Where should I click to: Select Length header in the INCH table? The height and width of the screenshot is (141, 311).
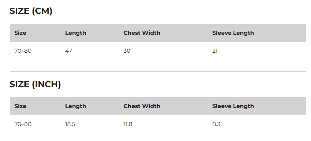tap(76, 106)
